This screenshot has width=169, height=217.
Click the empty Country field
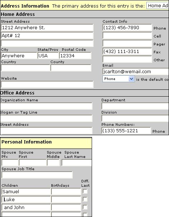26,68
